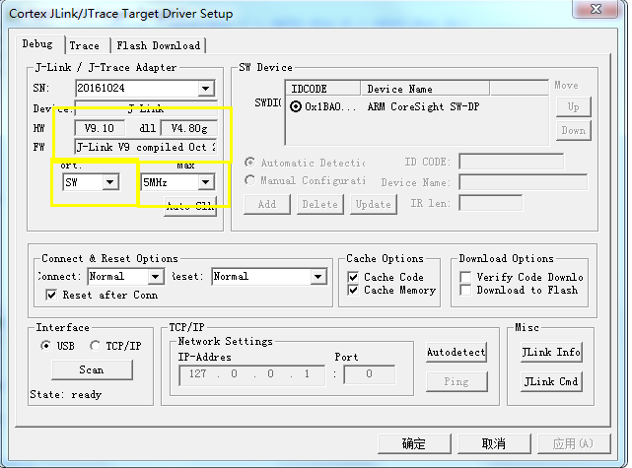The width and height of the screenshot is (632, 468).
Task: Choose Manual Configuration radio option
Action: pos(250,180)
